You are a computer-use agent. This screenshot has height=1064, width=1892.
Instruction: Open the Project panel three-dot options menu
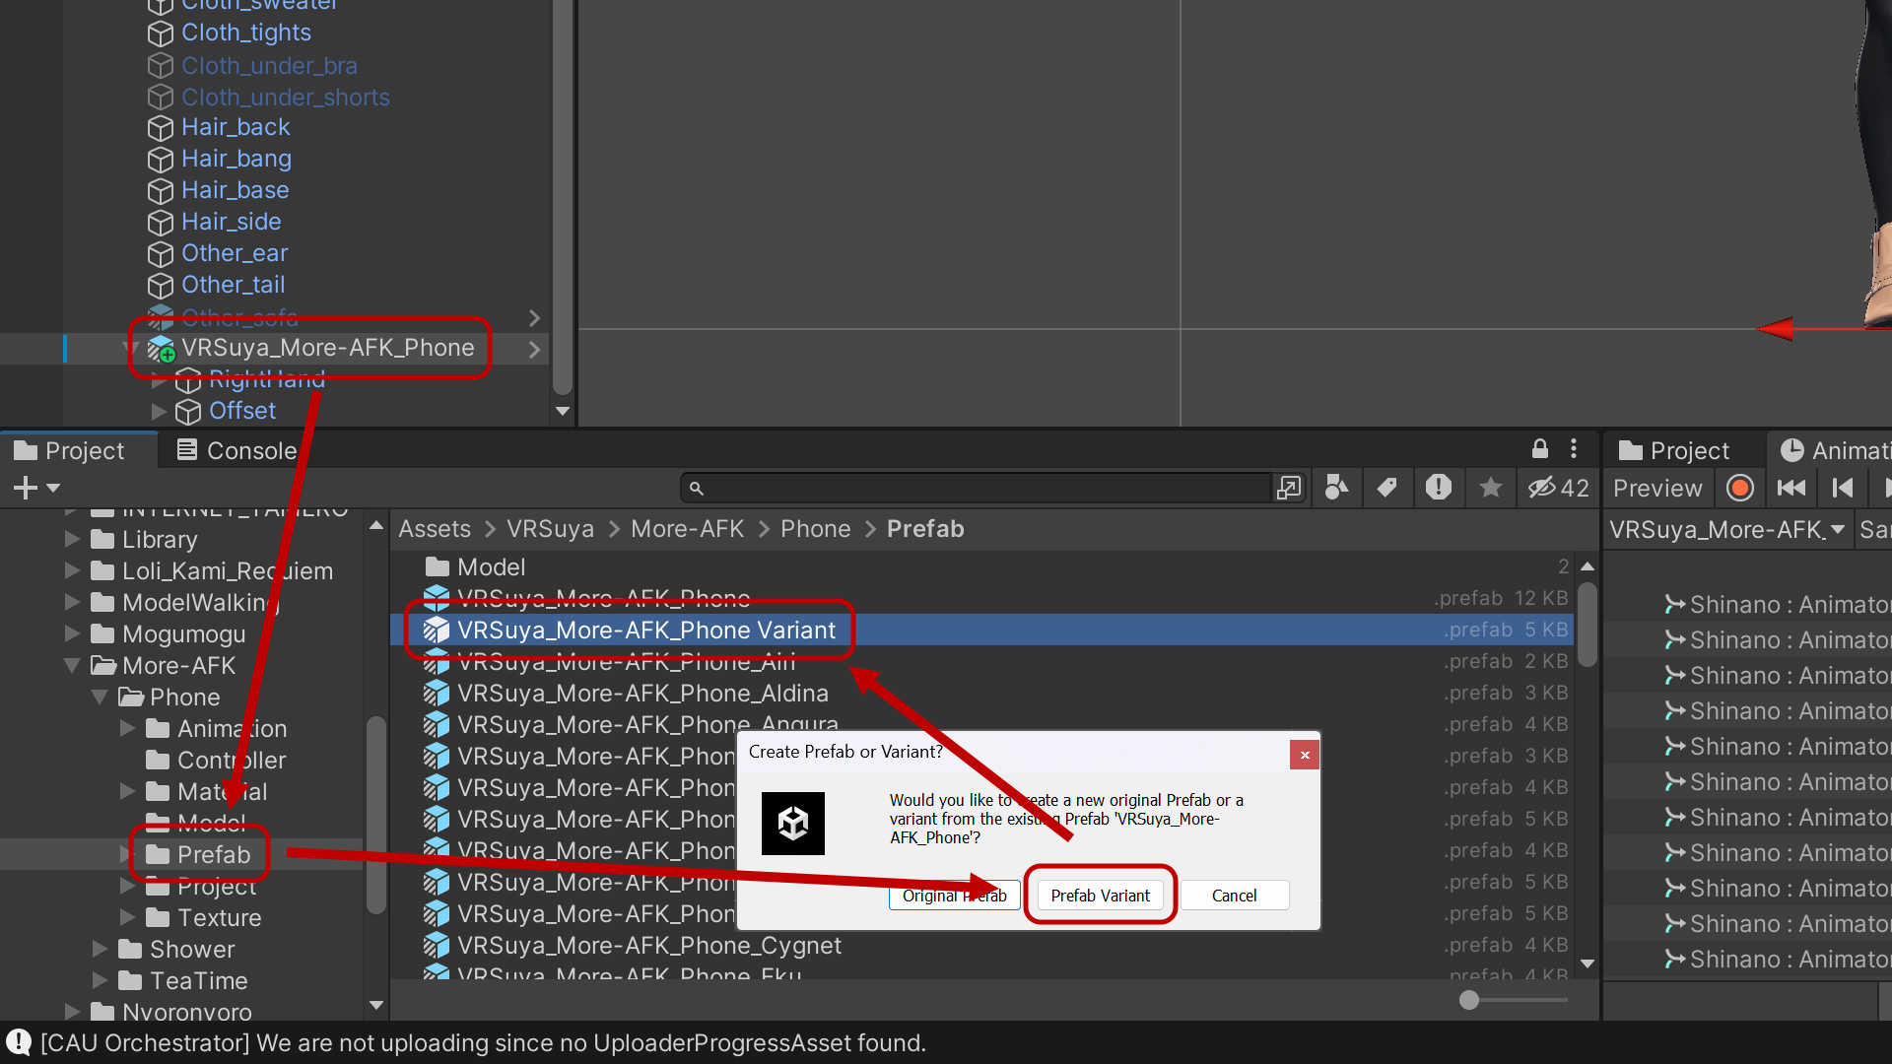tap(1574, 449)
